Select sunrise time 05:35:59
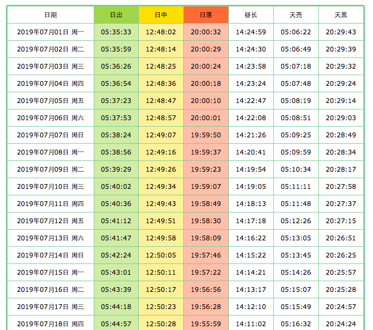Image resolution: width=373 pixels, height=330 pixels. click(116, 49)
